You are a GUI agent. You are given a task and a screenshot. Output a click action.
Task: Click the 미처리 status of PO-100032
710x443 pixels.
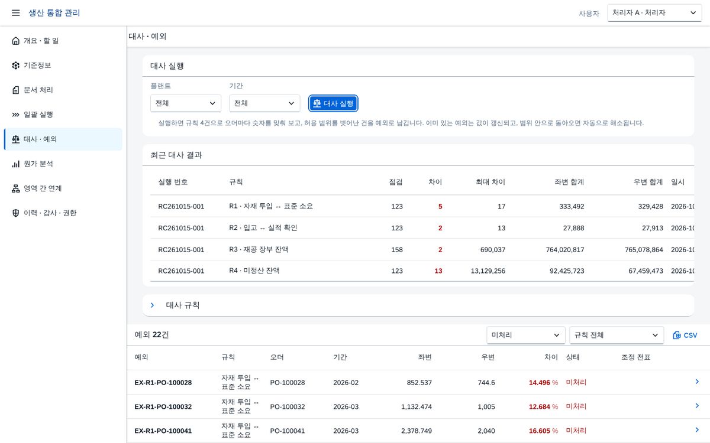[576, 406]
